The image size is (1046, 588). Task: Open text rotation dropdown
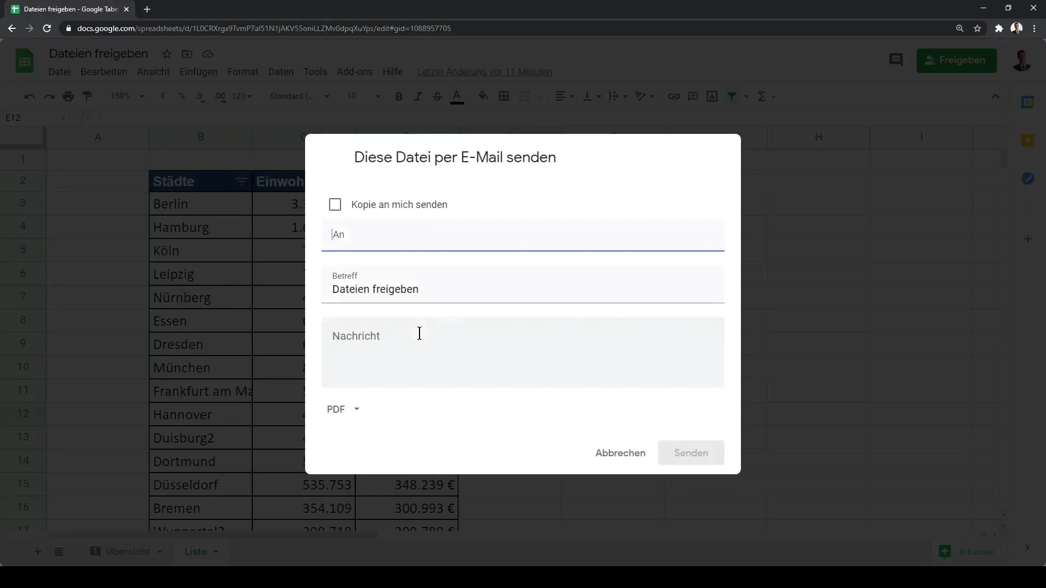(x=644, y=96)
